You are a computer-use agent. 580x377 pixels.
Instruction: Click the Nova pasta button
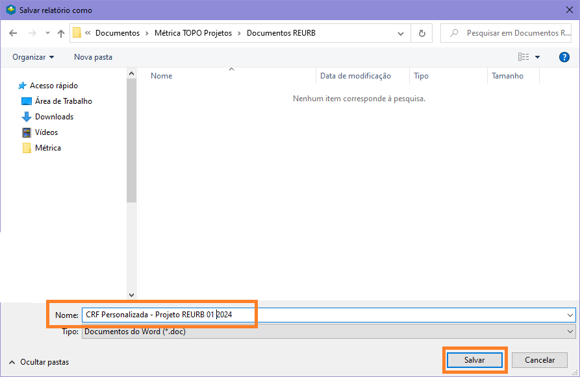[x=93, y=57]
